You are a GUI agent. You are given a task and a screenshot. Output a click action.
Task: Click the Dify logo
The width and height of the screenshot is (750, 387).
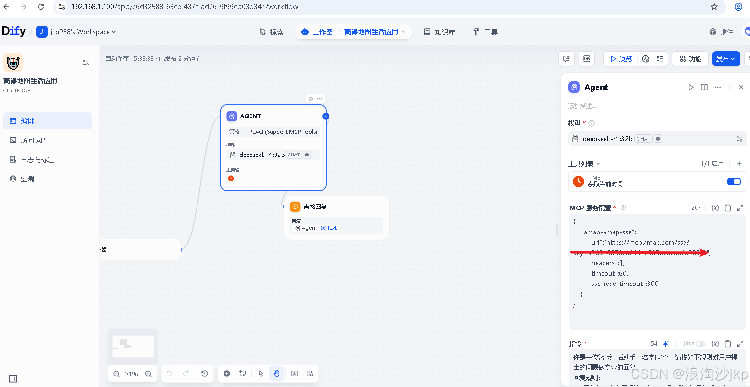point(13,31)
